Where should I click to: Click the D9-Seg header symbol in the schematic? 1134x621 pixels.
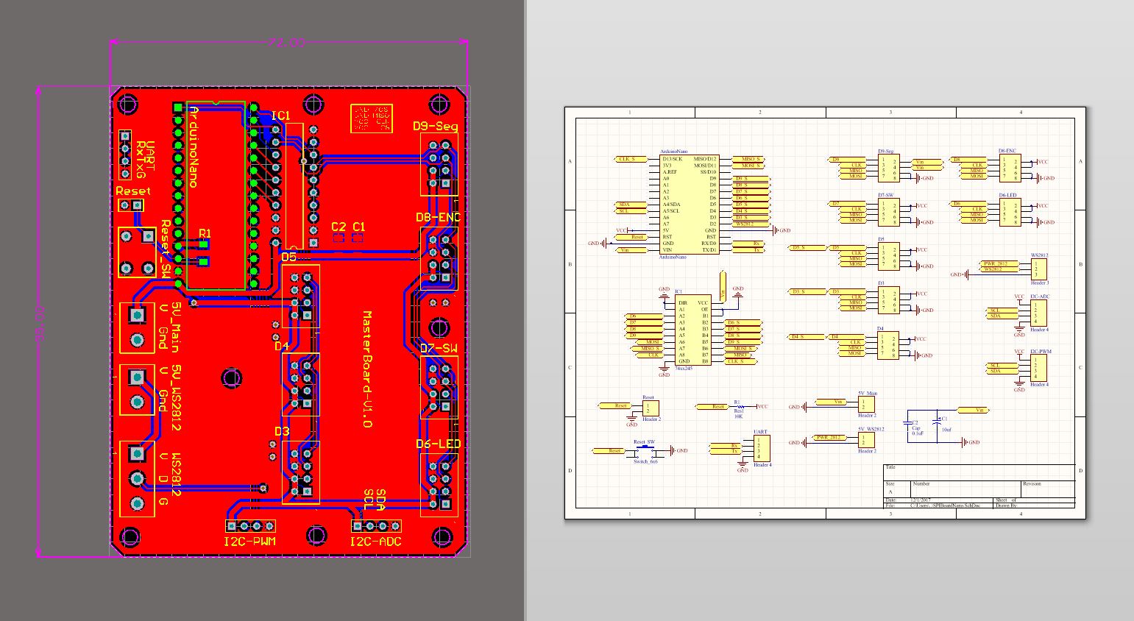tap(889, 168)
